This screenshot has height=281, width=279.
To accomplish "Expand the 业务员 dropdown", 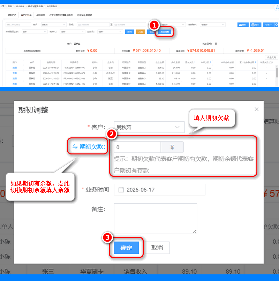I will tap(110, 32).
